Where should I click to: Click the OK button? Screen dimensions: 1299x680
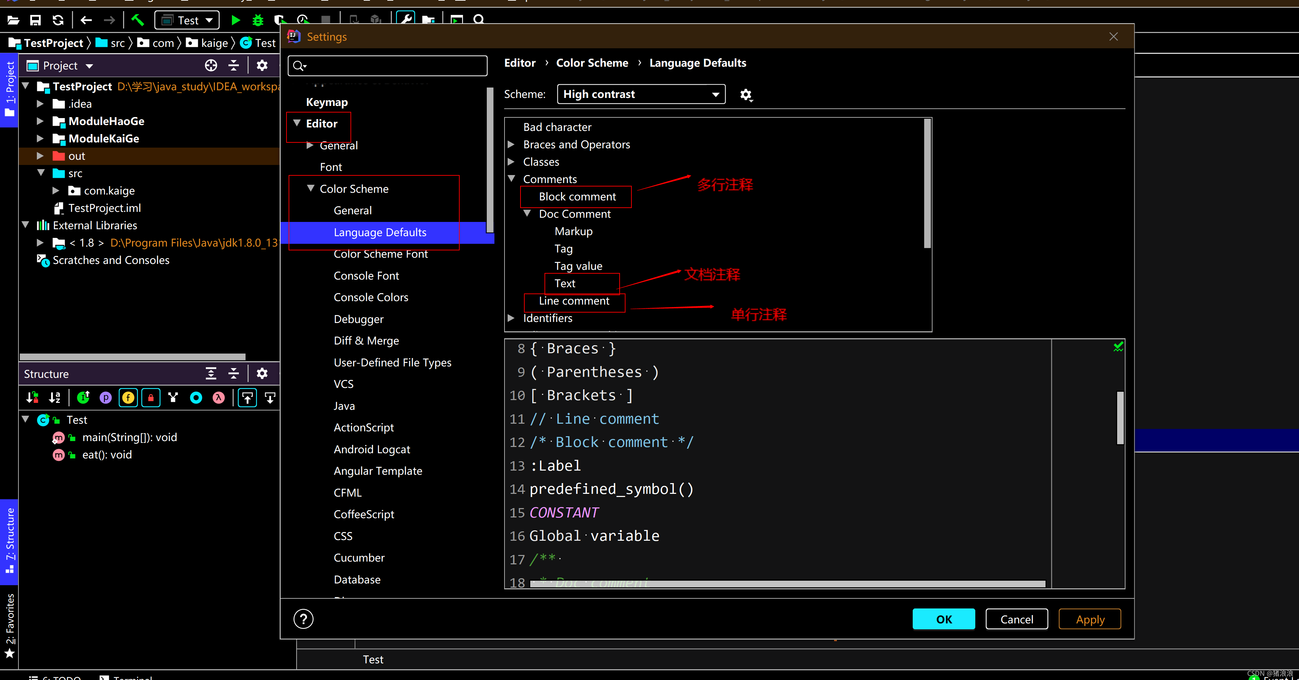pyautogui.click(x=944, y=619)
